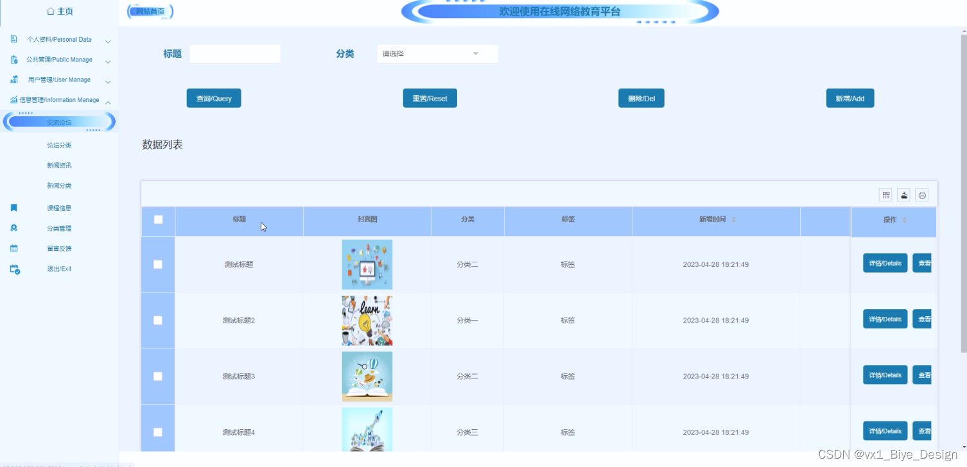Open 留言反馈 in the sidebar
967x467 pixels.
pyautogui.click(x=59, y=248)
